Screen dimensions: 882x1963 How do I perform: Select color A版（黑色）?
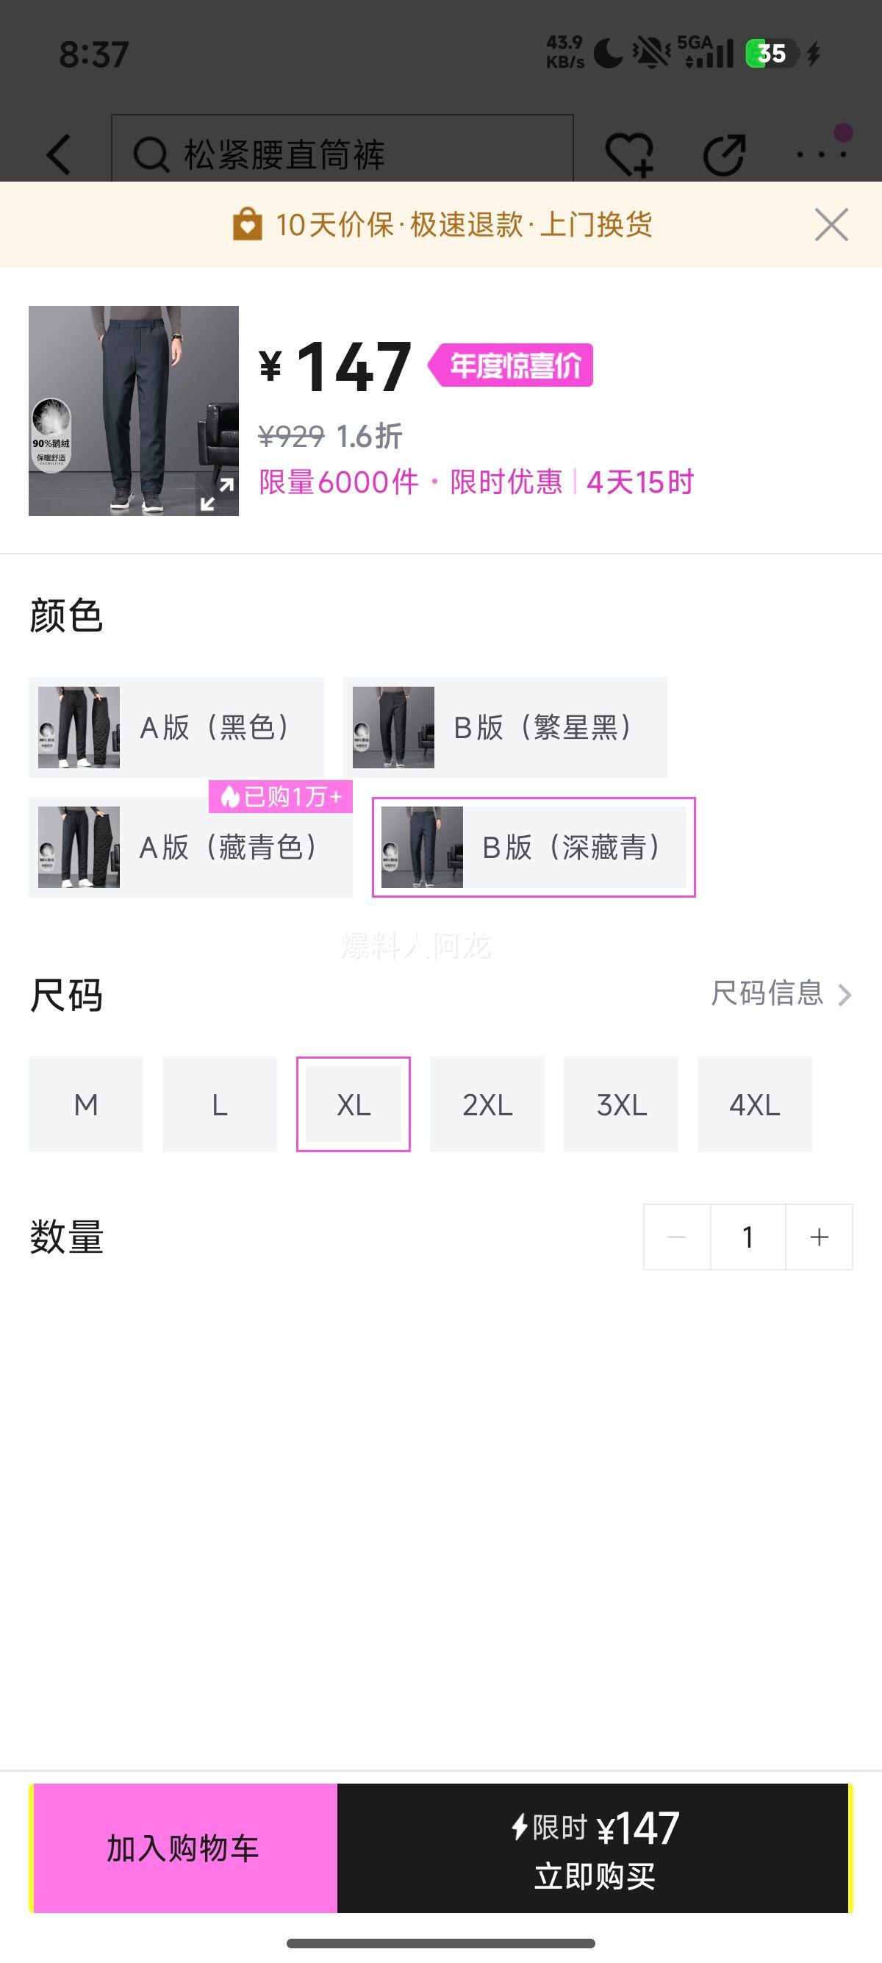click(x=176, y=727)
